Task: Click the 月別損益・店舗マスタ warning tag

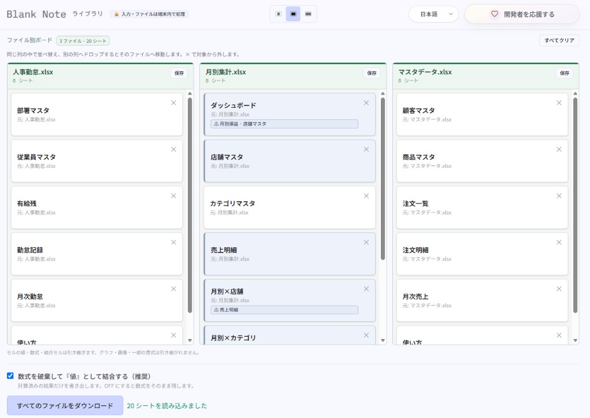Action: click(x=285, y=124)
